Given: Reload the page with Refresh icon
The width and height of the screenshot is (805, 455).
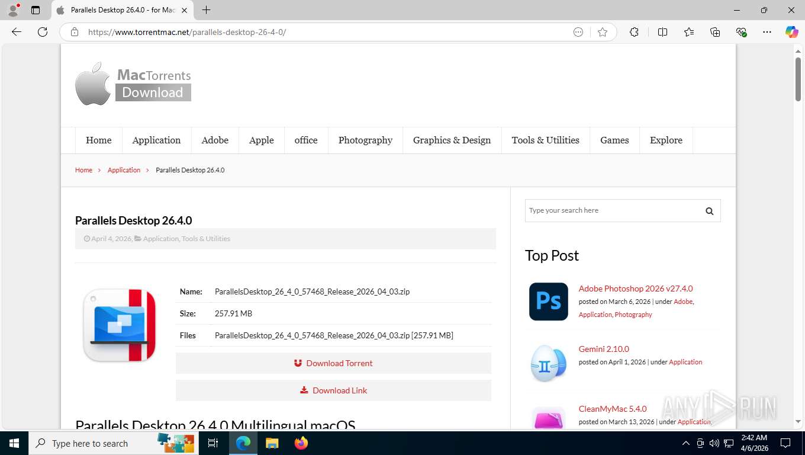Looking at the screenshot, I should pos(43,32).
